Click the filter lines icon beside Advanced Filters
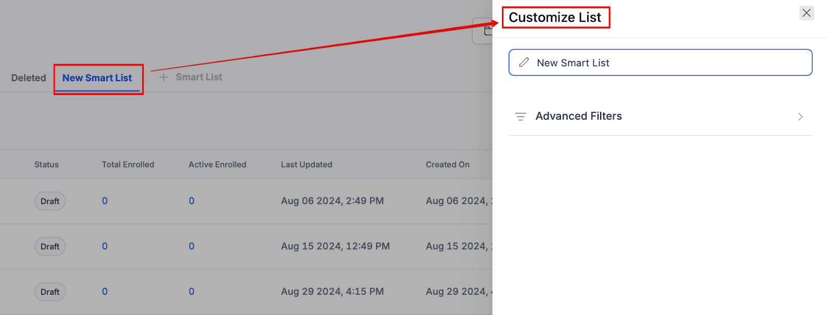The image size is (827, 315). pos(520,116)
